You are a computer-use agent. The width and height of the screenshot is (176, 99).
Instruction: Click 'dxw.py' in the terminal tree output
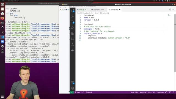(x=22, y=18)
